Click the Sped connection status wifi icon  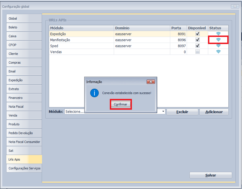point(218,46)
